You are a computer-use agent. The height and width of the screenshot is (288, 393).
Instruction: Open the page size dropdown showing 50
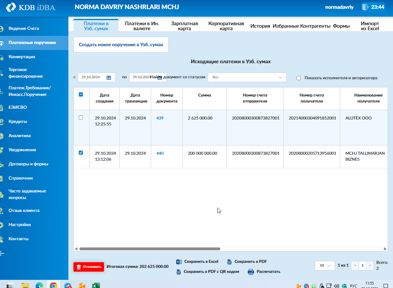[325, 265]
